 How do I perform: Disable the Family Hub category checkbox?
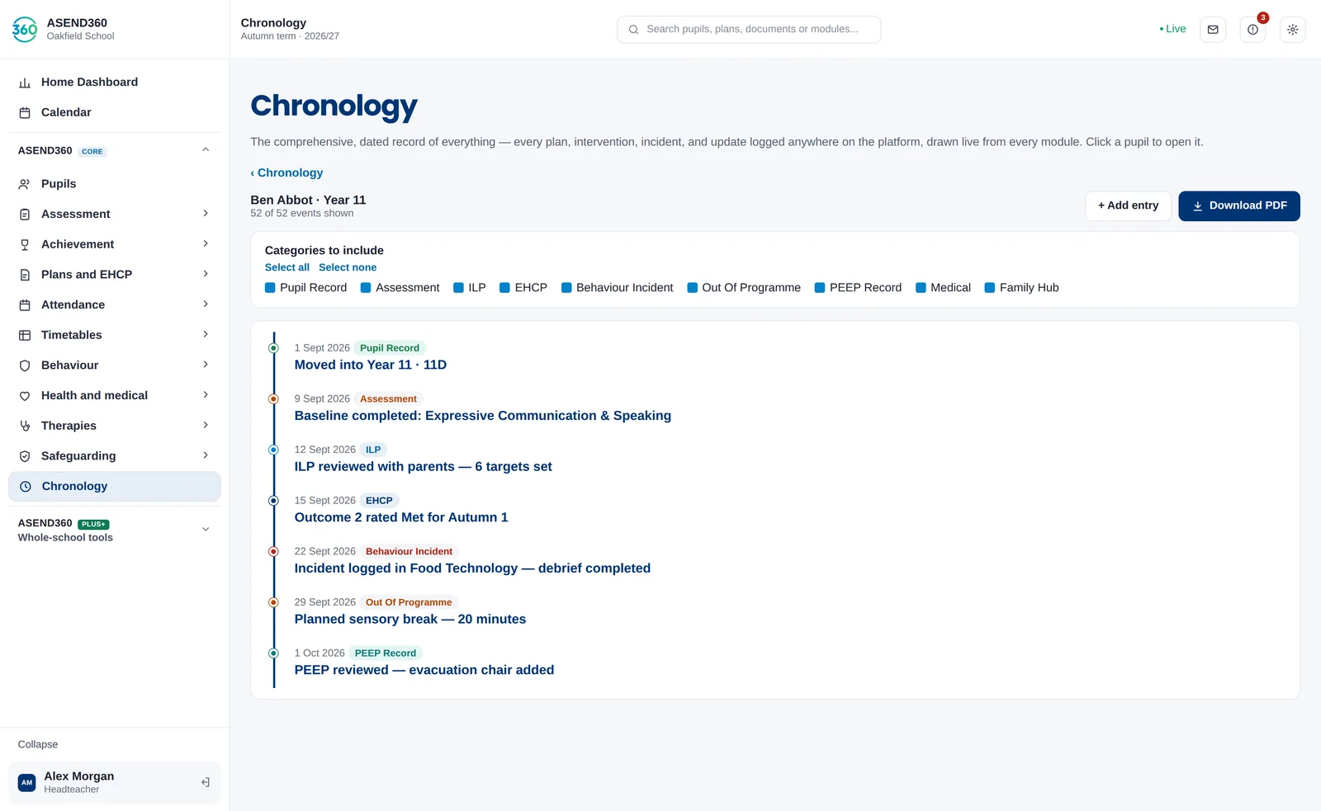(989, 288)
